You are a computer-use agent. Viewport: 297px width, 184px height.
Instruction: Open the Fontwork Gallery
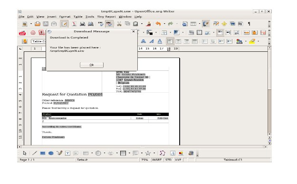coord(172,153)
